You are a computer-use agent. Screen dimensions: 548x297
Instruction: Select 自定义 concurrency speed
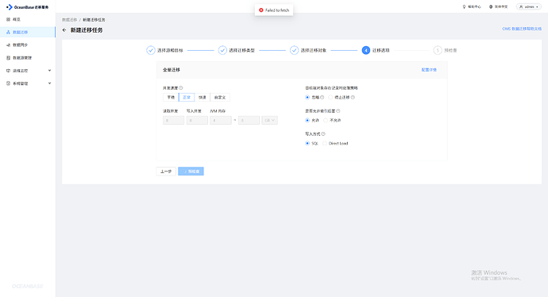point(220,98)
